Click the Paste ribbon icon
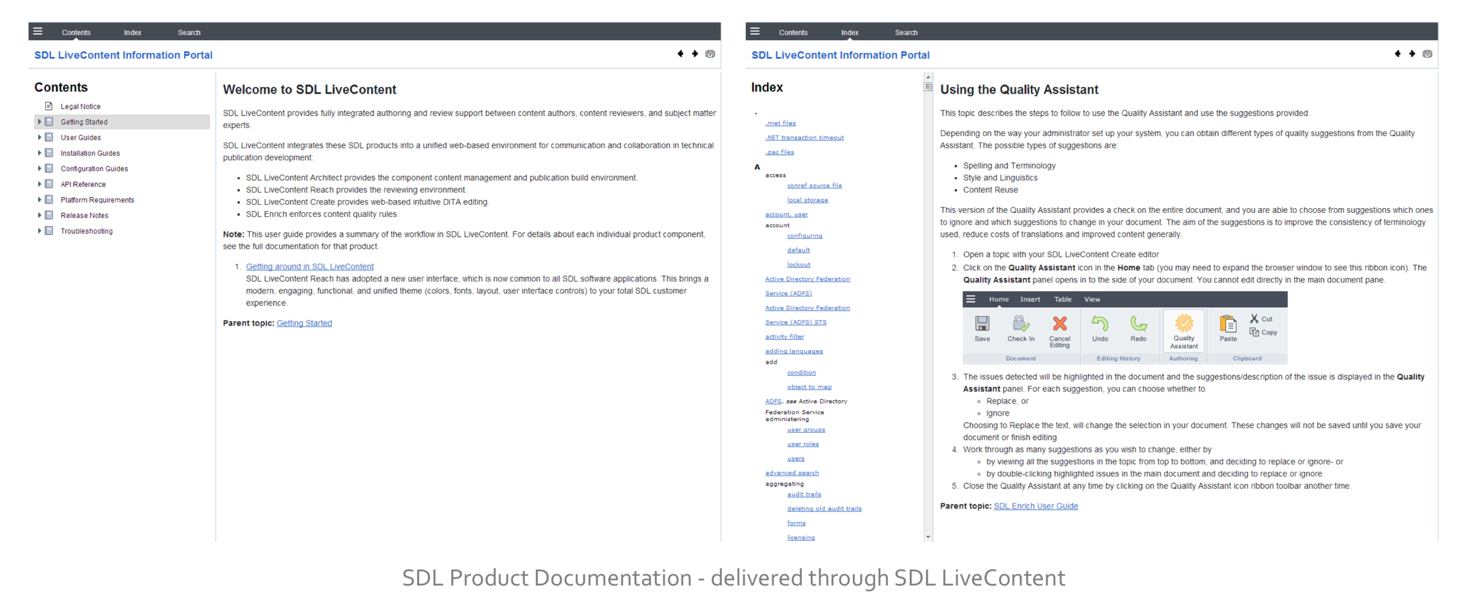The image size is (1467, 613). [x=1228, y=324]
